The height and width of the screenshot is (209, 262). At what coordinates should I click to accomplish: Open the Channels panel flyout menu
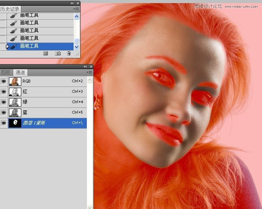[x=89, y=73]
